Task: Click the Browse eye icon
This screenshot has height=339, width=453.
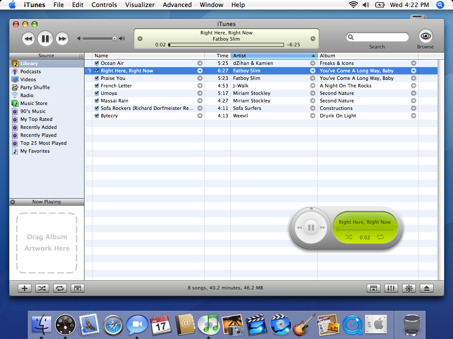Action: pyautogui.click(x=425, y=36)
